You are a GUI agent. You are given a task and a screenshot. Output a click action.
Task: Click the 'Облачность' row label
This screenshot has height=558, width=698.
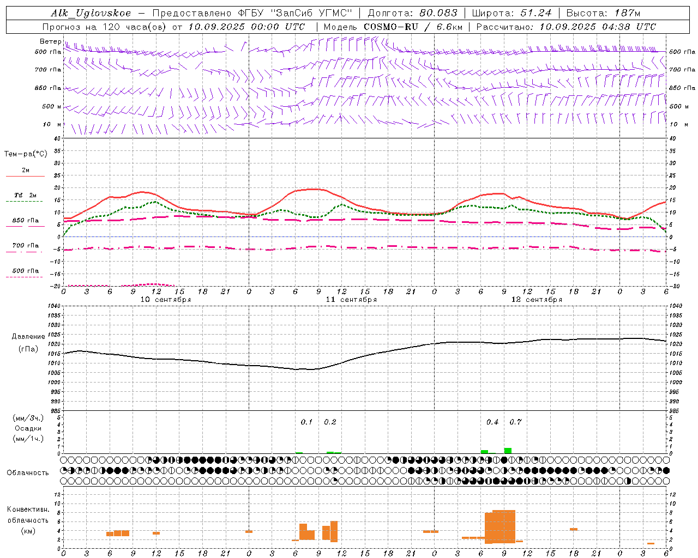(28, 473)
